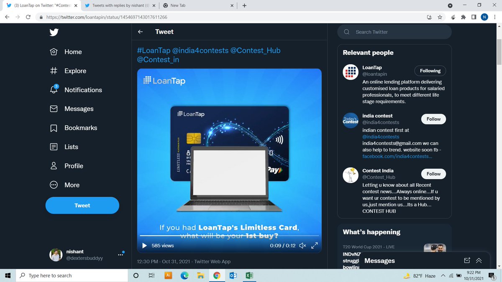Click the Twitter bird logo

(54, 33)
